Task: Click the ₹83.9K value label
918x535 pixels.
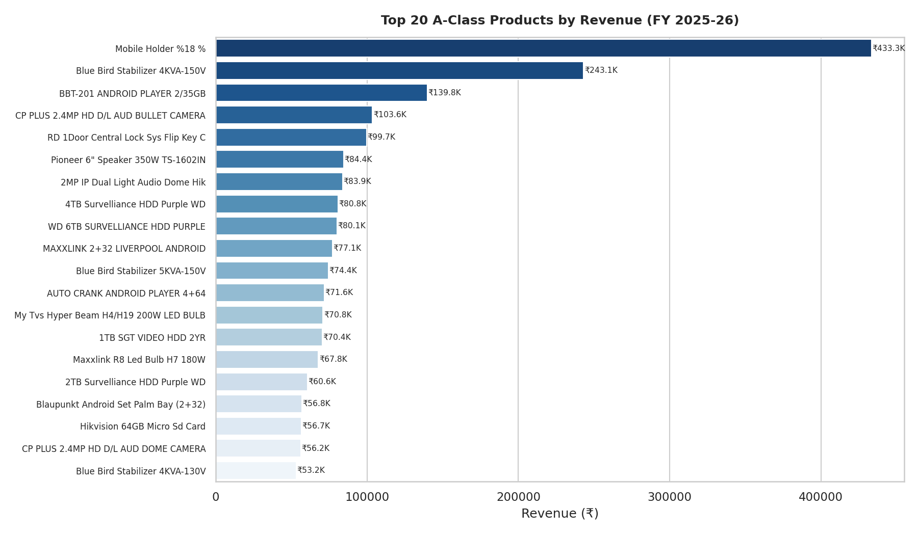Action: tap(357, 181)
